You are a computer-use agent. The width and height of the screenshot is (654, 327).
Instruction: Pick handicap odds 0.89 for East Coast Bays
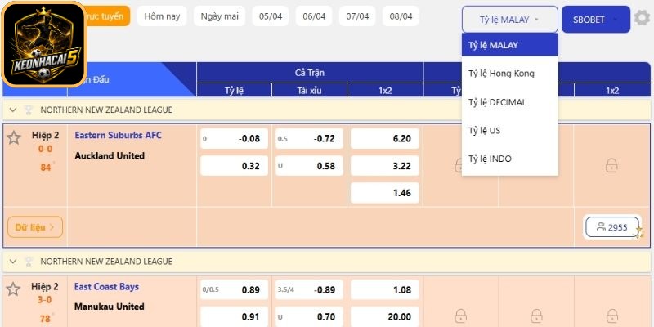click(x=234, y=290)
